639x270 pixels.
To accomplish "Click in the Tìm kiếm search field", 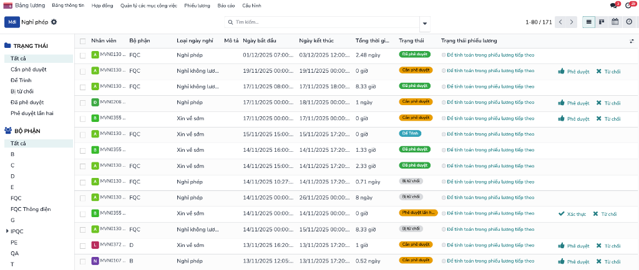I will [x=324, y=22].
